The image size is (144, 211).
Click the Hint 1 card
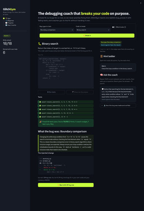[x=118, y=67]
